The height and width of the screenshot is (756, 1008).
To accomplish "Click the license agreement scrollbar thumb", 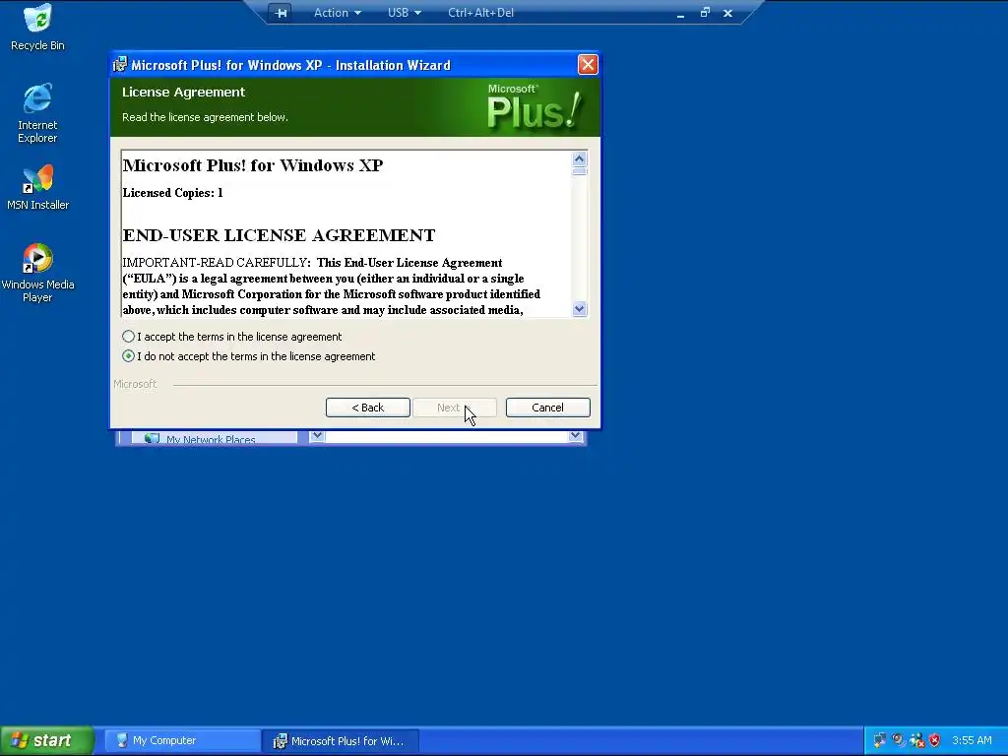I will pyautogui.click(x=579, y=171).
